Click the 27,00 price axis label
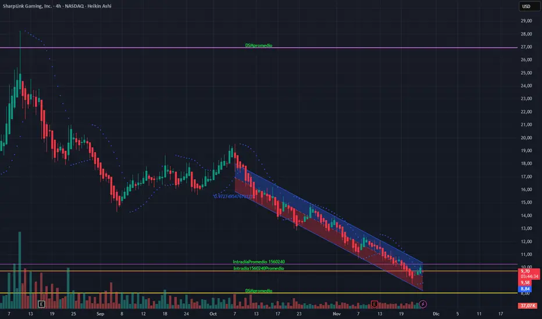 526,47
